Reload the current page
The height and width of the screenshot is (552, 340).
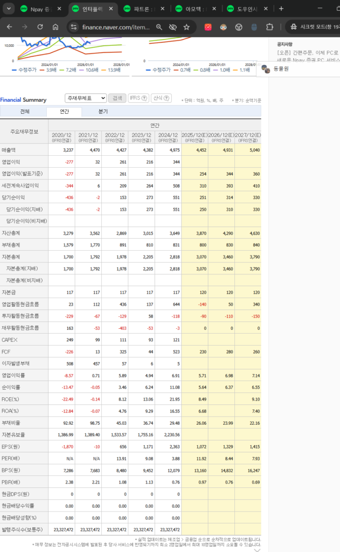coord(40,27)
